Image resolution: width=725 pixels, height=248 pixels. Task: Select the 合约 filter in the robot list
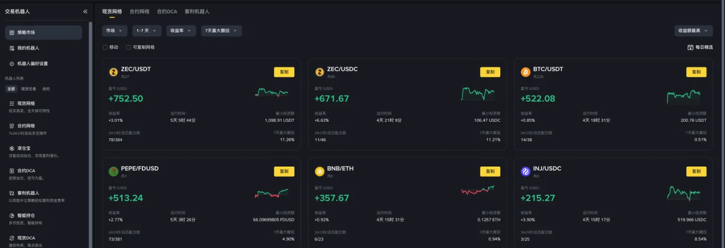pyautogui.click(x=46, y=89)
